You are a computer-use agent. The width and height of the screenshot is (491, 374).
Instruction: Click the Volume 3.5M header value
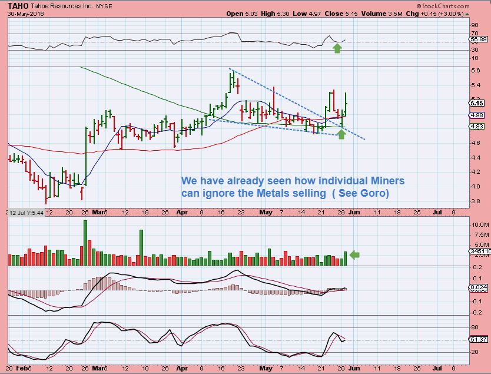pyautogui.click(x=381, y=14)
